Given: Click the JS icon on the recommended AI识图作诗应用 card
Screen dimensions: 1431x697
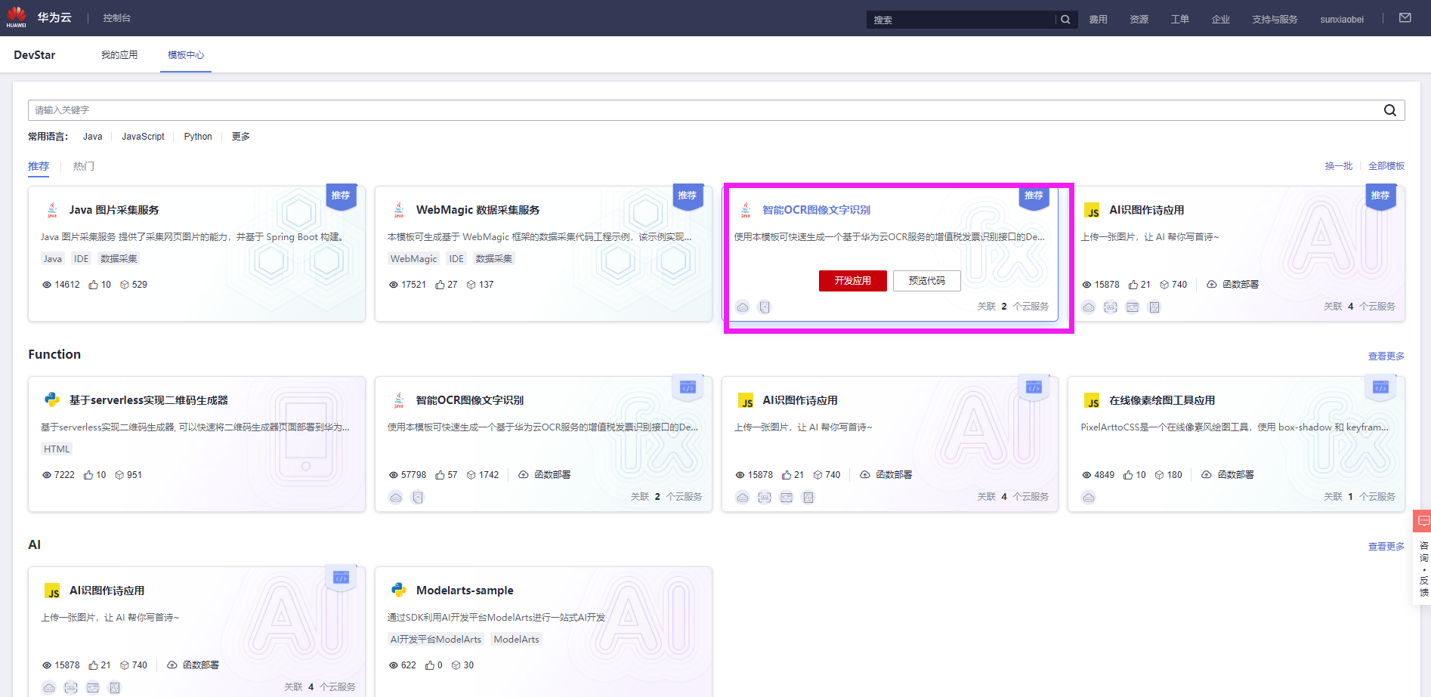Looking at the screenshot, I should 1092,210.
